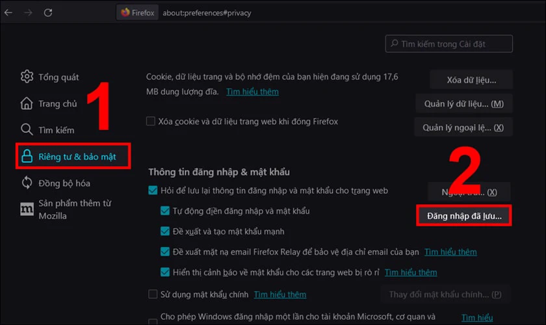Check Sử dụng mật khẩu chính option
Screen dimensions: 546x325
click(153, 294)
